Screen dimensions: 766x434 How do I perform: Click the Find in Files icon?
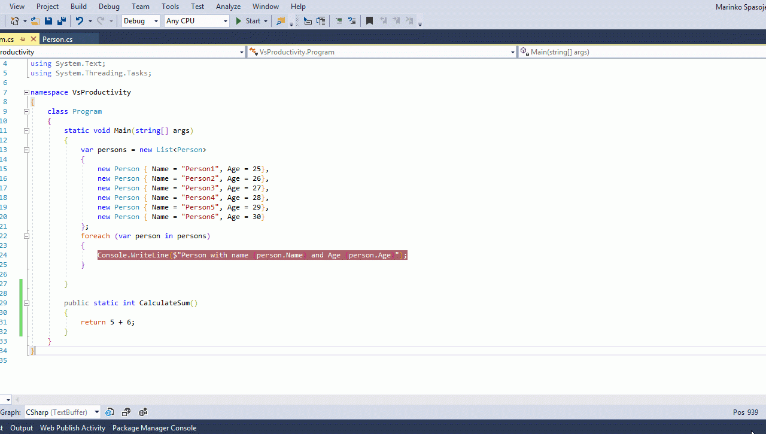(x=280, y=21)
